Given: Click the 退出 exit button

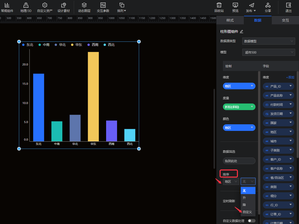Looking at the screenshot, I should coord(289,7).
